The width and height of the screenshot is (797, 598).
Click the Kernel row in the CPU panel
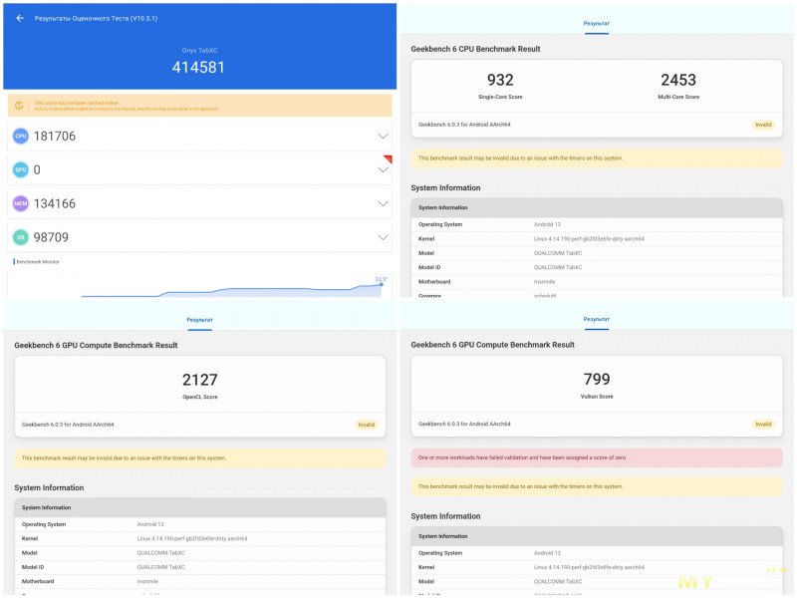click(x=597, y=238)
